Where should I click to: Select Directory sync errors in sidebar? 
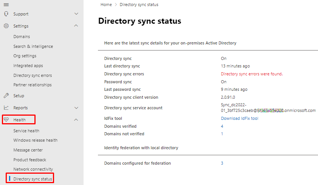point(33,75)
